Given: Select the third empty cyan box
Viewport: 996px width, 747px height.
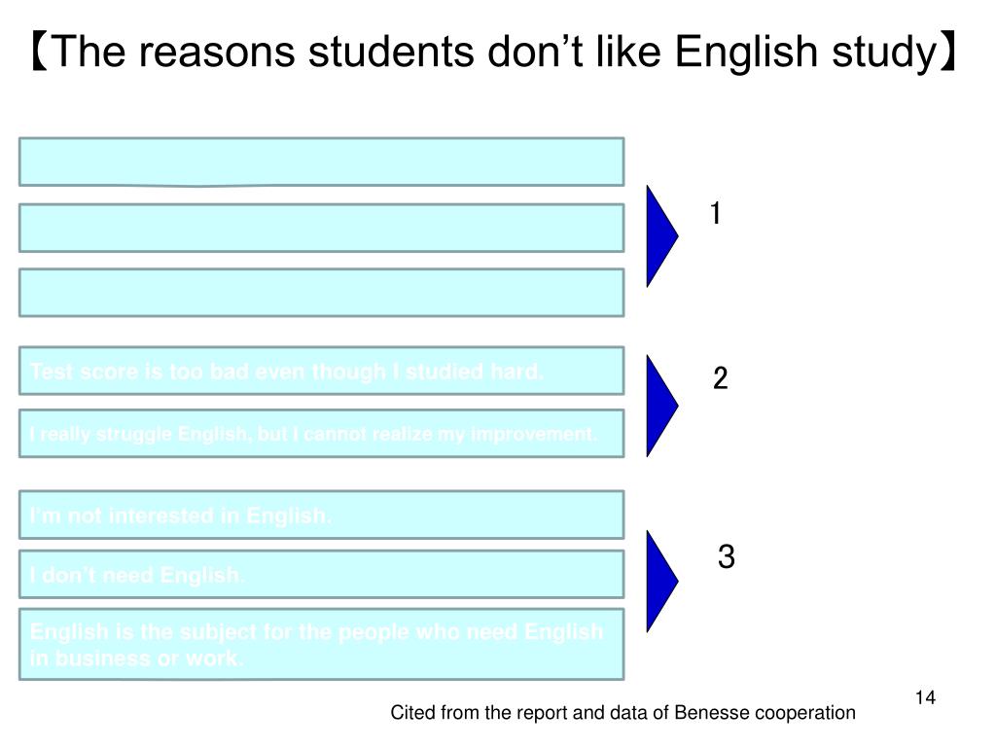Looking at the screenshot, I should [x=321, y=293].
